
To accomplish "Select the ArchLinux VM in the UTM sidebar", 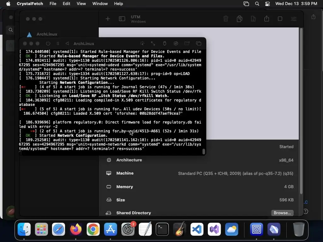I will [x=47, y=34].
